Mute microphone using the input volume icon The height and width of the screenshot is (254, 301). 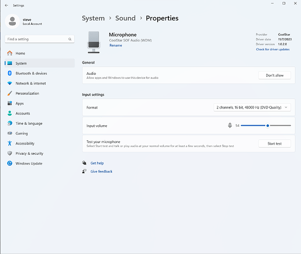click(x=230, y=125)
